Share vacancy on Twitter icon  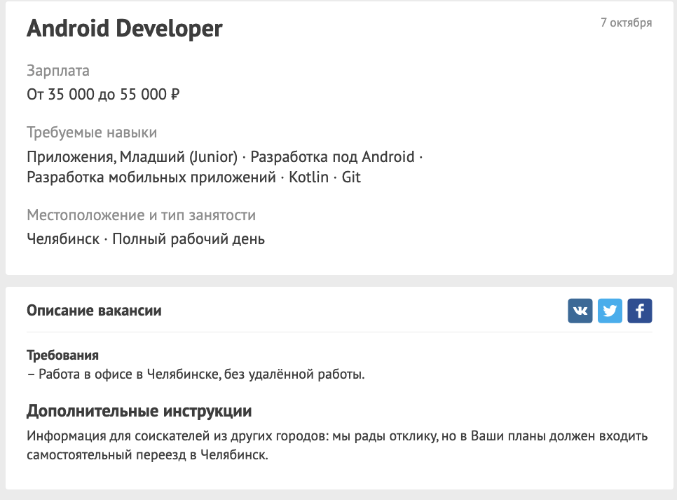[x=610, y=311]
